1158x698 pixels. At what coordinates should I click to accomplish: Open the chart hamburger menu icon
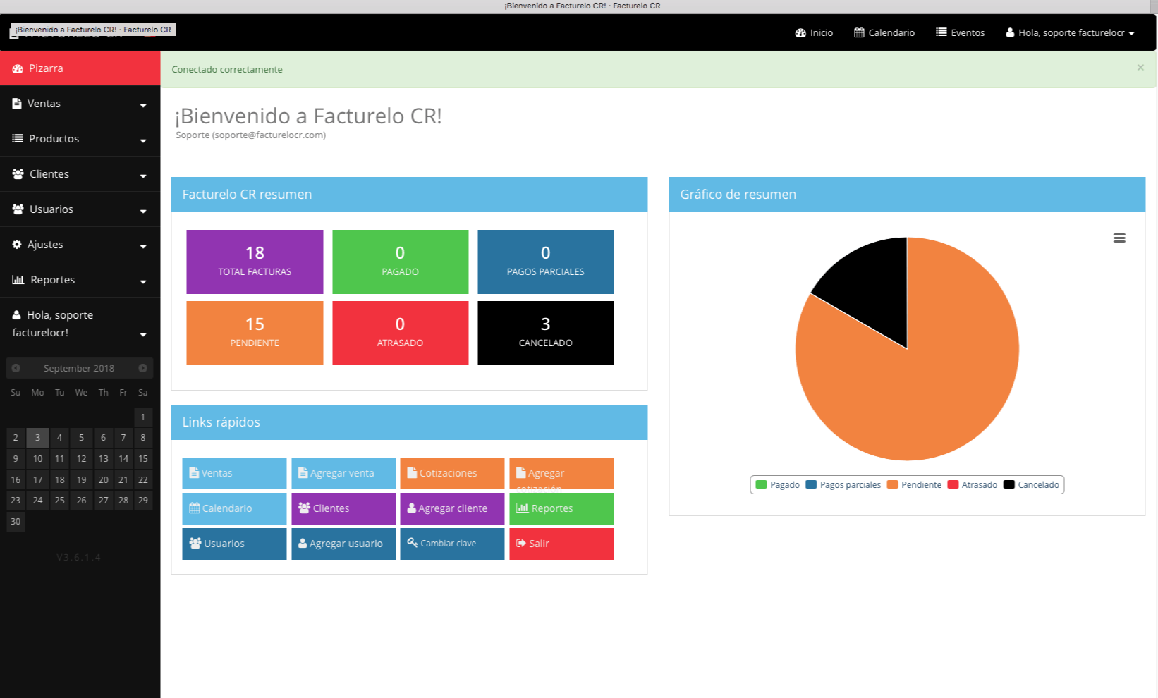[x=1119, y=238]
